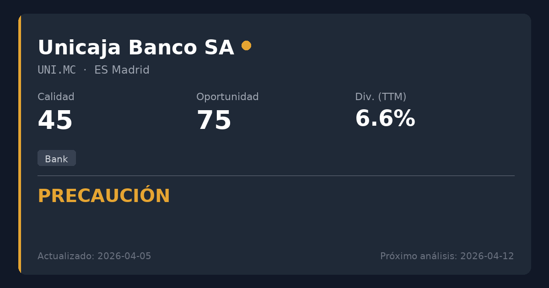549x288 pixels.
Task: Select the Oportunidad score 75
Action: click(x=214, y=121)
